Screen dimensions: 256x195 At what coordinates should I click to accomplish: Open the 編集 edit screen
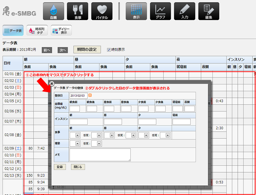pyautogui.click(x=209, y=11)
